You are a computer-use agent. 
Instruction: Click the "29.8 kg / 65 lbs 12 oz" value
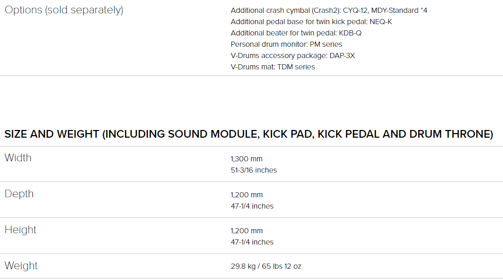[x=266, y=266]
